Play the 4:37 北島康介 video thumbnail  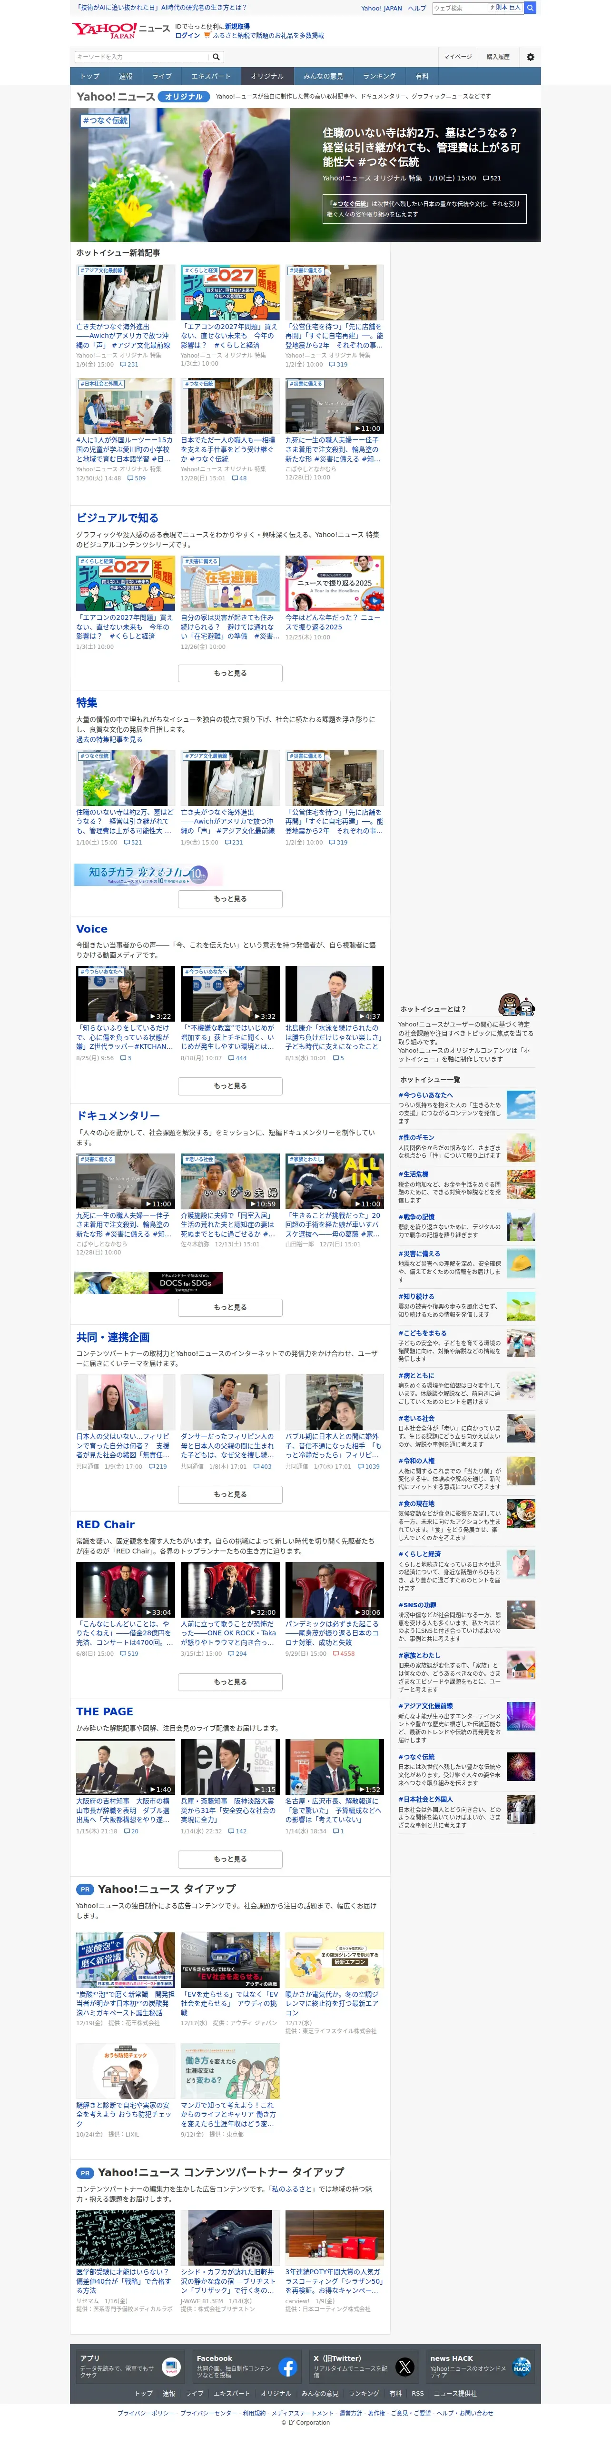point(335,994)
